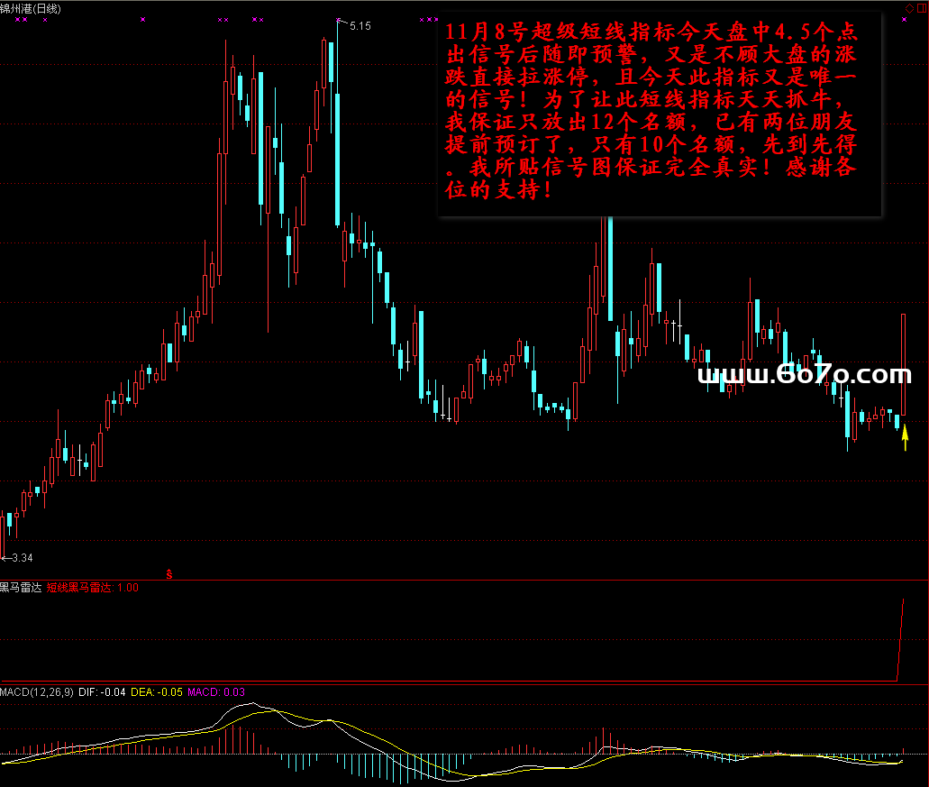This screenshot has height=787, width=929.
Task: Click the red S marker on the time axis
Action: [168, 572]
